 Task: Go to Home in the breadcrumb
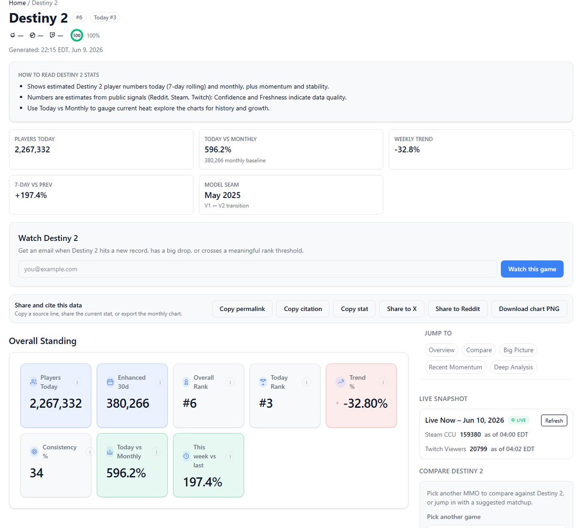point(17,3)
